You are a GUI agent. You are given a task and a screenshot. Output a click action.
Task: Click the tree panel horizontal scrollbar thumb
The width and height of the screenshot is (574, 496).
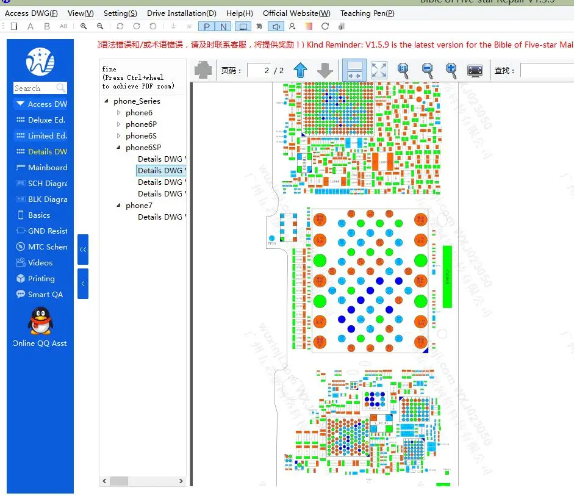click(119, 481)
